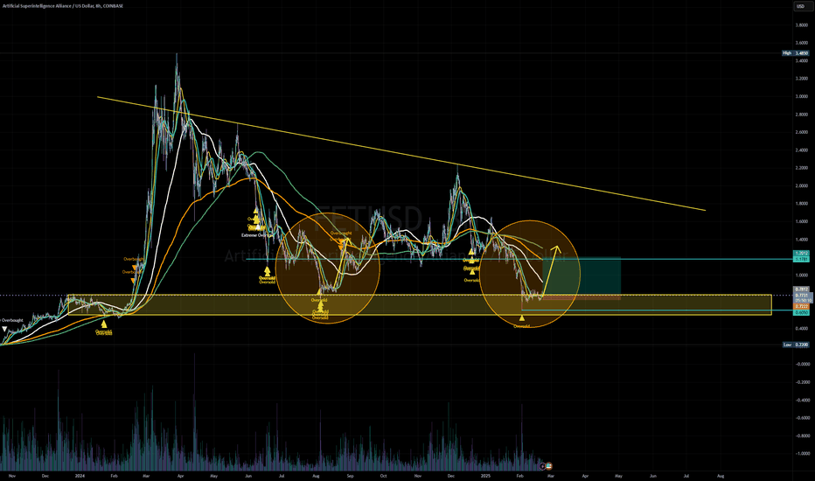The image size is (815, 481).
Task: Click the Extreme Oversold indicator label
Action: [x=257, y=235]
